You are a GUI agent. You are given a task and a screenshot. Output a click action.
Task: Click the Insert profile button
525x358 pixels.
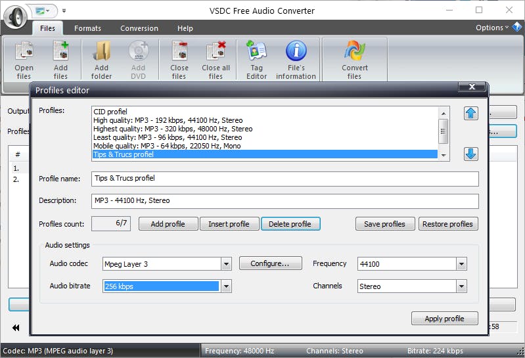click(x=229, y=224)
